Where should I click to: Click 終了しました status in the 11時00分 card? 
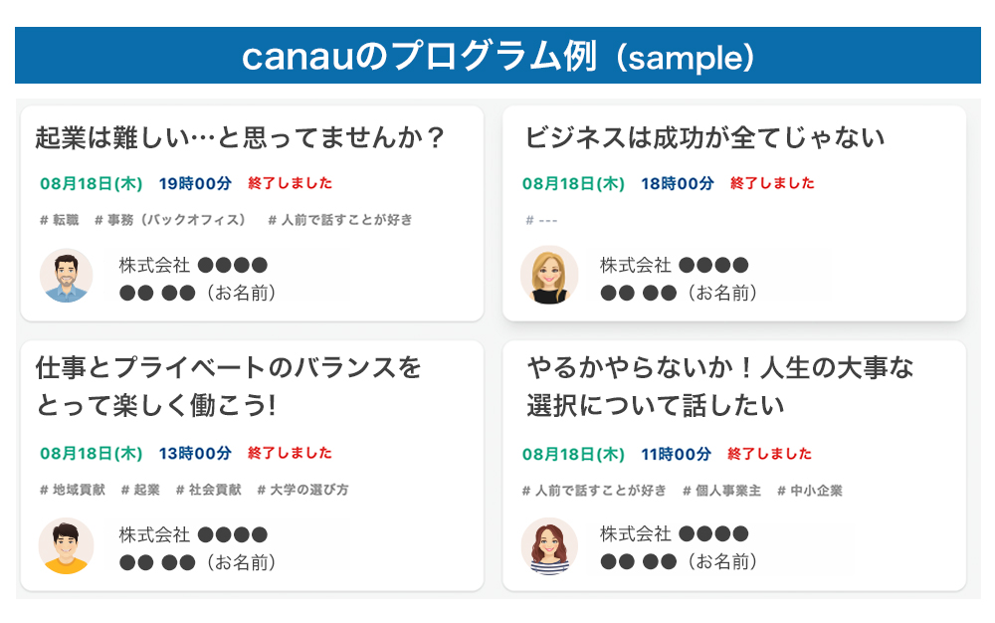tap(770, 454)
